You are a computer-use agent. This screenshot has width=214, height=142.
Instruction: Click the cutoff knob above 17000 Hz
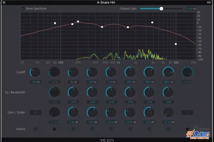pyautogui.click(x=187, y=72)
